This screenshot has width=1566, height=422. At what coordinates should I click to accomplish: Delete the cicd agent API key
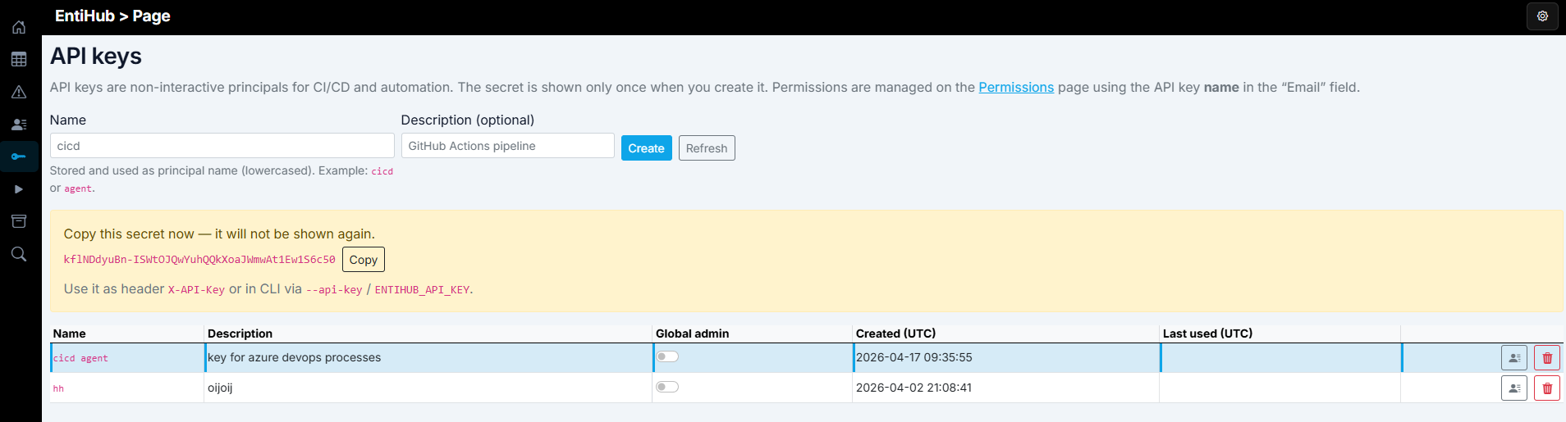point(1547,358)
